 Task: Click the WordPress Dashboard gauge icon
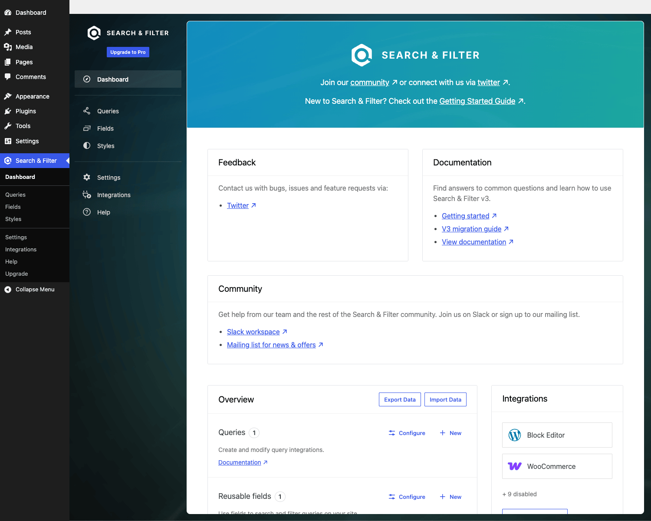click(x=8, y=13)
